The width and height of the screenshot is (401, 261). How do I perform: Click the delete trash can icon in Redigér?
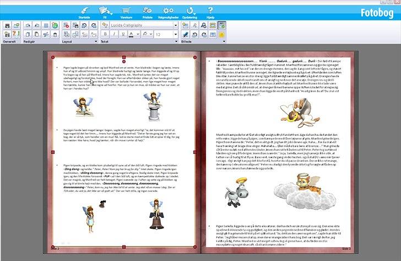tap(55, 34)
